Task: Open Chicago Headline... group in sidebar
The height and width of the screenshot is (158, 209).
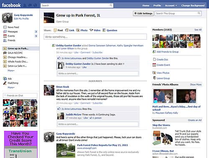Action: click(x=18, y=57)
